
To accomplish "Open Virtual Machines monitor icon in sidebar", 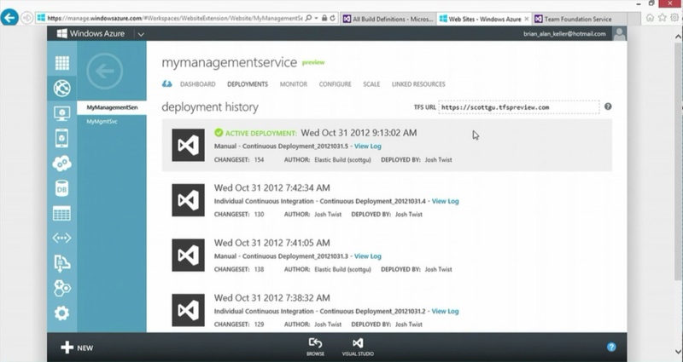I will tap(61, 113).
